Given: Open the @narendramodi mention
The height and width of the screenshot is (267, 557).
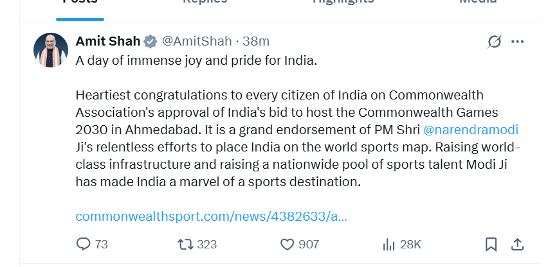Looking at the screenshot, I should pos(471,129).
